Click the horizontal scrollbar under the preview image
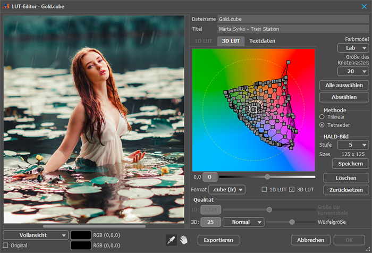Viewport: 372px width, 253px height. click(95, 226)
